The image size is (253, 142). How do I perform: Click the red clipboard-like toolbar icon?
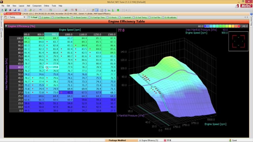pos(72,10)
